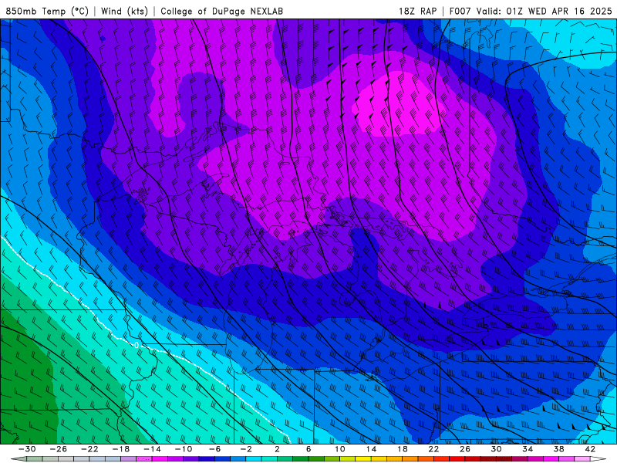Image resolution: width=617 pixels, height=463 pixels.
Task: Click the "30" color scale label
Action: 496,449
